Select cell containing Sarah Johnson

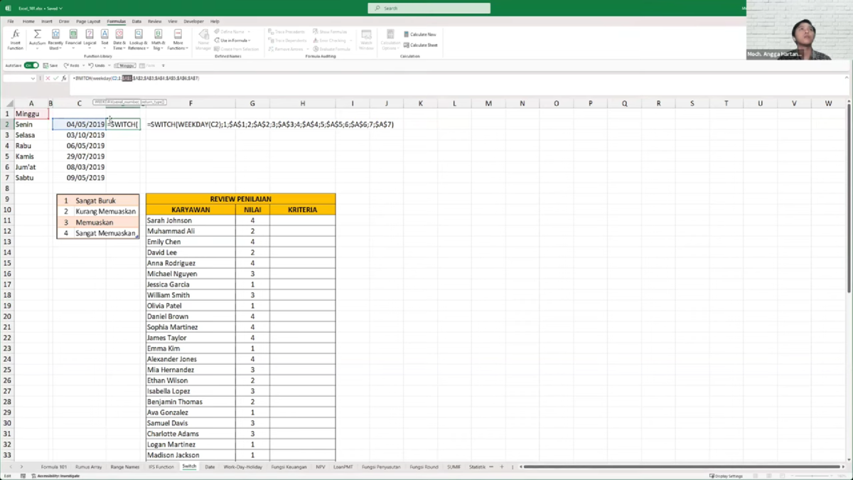tap(191, 220)
